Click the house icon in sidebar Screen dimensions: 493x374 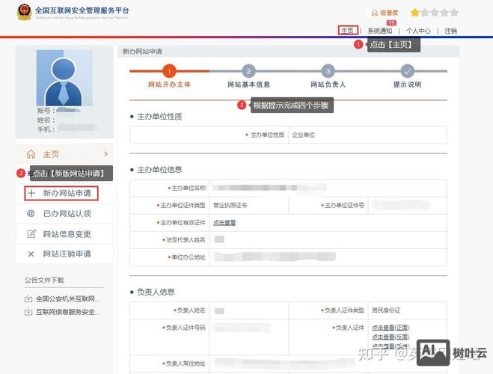point(31,154)
